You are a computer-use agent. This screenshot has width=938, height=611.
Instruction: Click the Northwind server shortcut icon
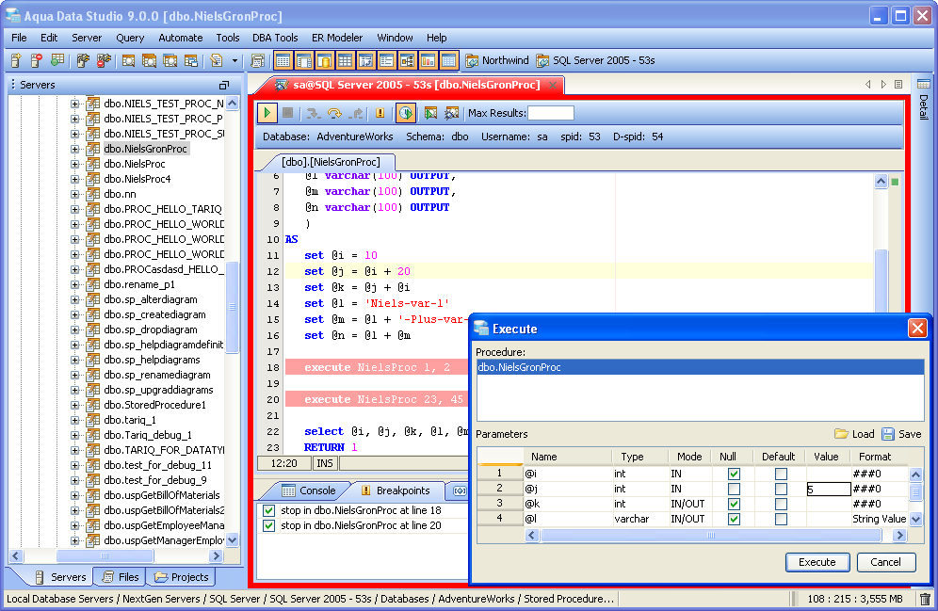pyautogui.click(x=472, y=60)
